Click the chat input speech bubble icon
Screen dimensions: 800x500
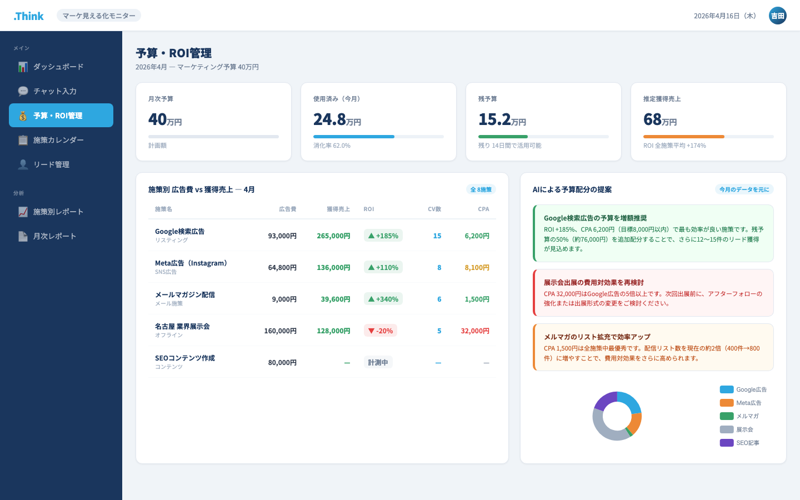coord(23,91)
